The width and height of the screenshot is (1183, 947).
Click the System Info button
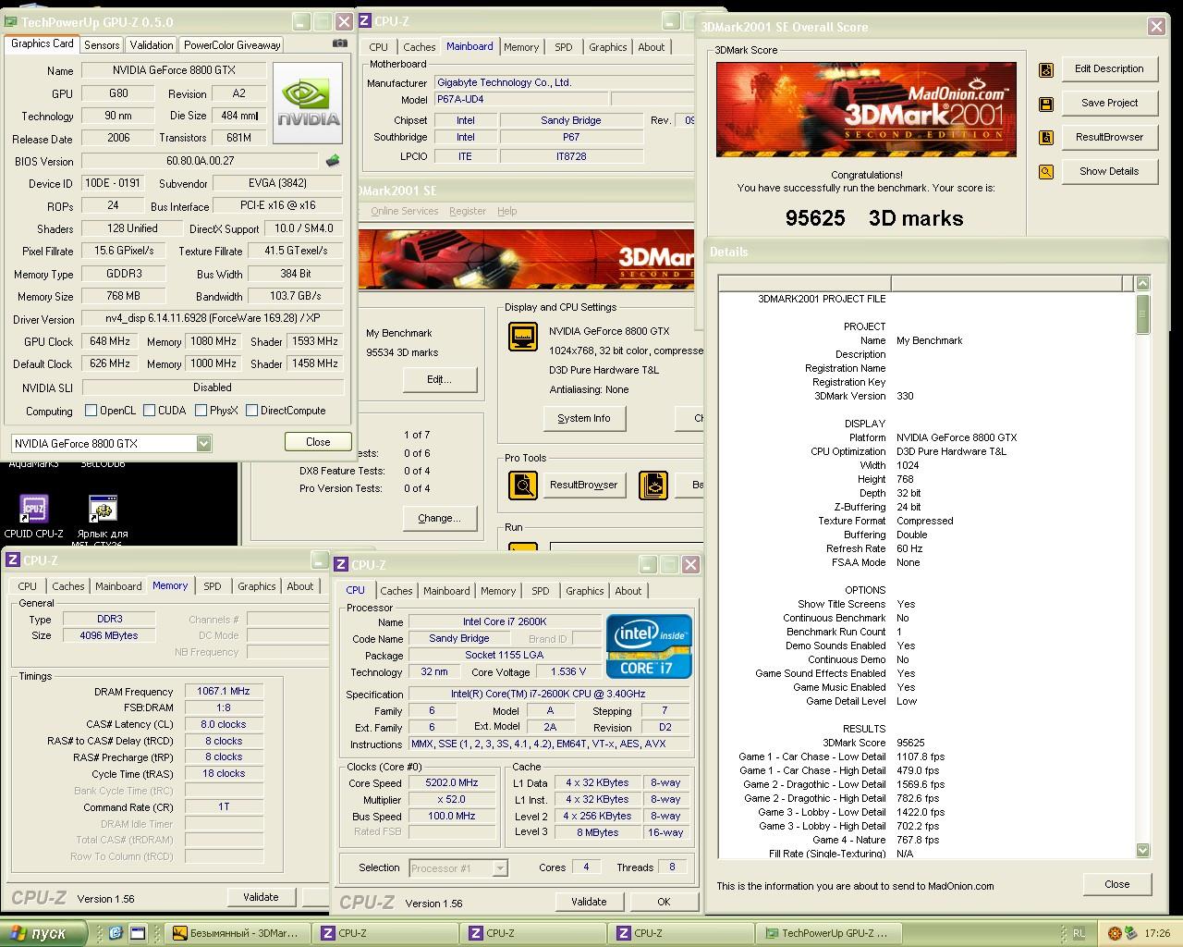(584, 418)
